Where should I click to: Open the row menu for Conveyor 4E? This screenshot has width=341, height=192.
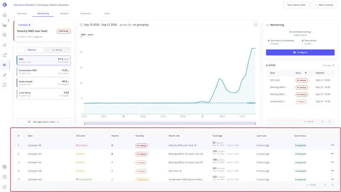332,145
